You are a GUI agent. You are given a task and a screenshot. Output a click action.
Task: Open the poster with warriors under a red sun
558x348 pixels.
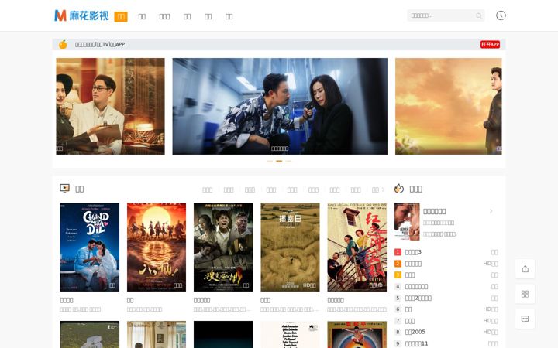[157, 247]
